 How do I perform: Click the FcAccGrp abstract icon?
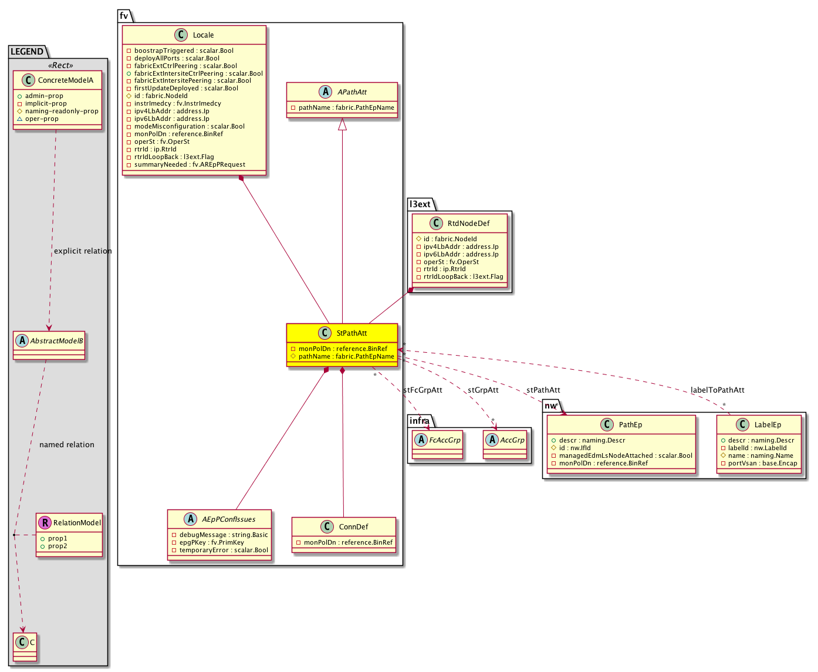click(421, 440)
